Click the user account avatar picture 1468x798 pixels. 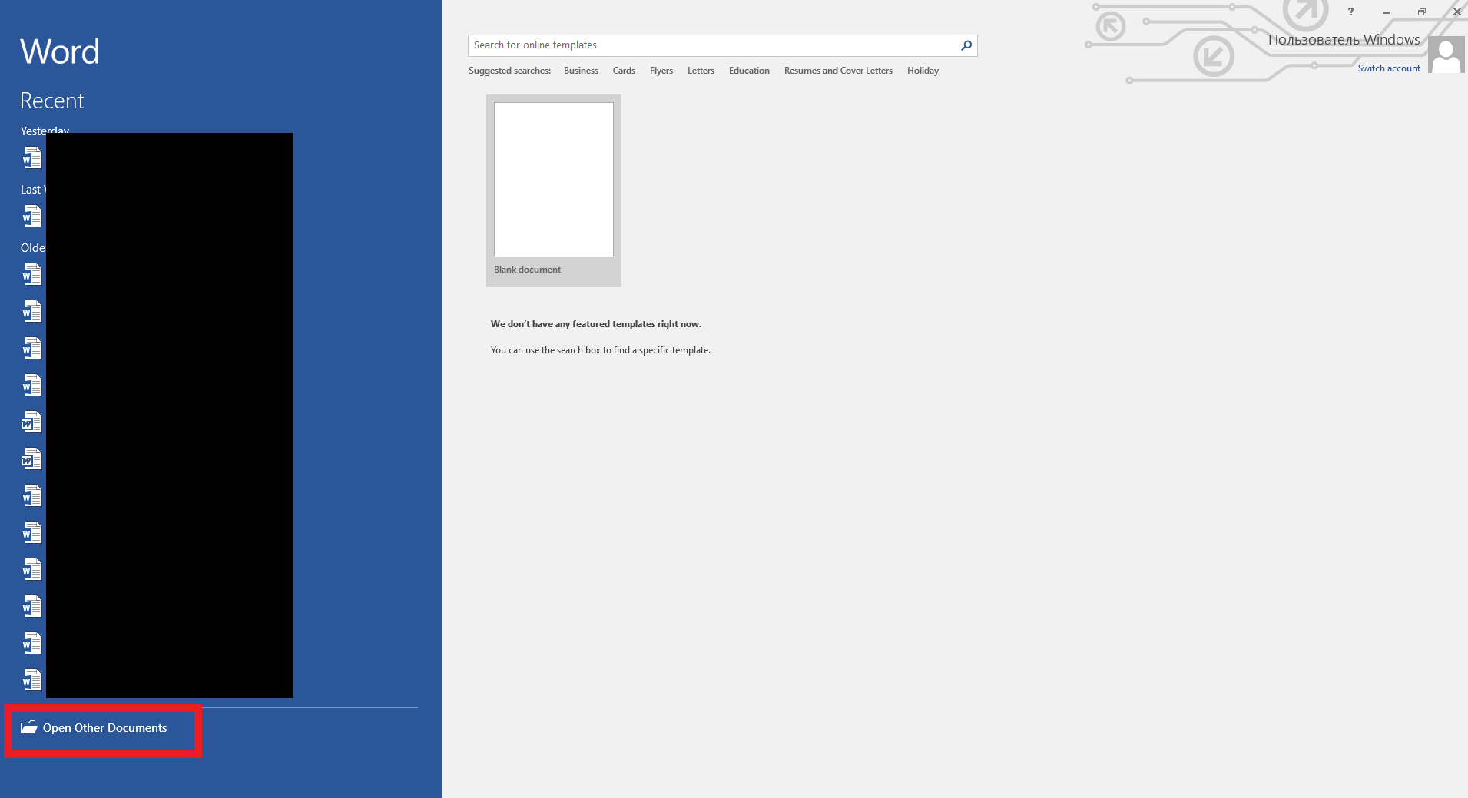coord(1447,55)
